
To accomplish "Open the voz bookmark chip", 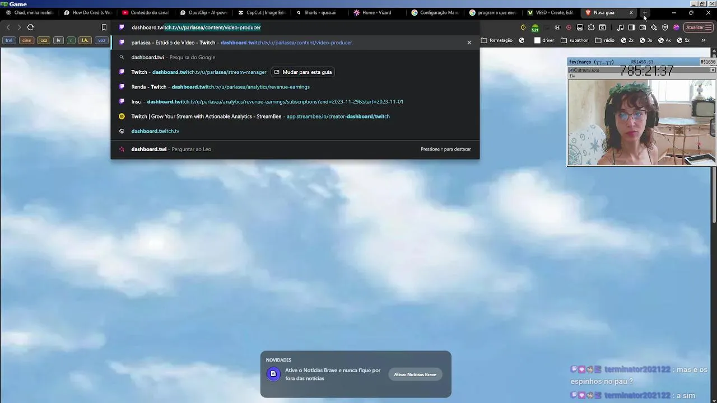I will [x=101, y=40].
